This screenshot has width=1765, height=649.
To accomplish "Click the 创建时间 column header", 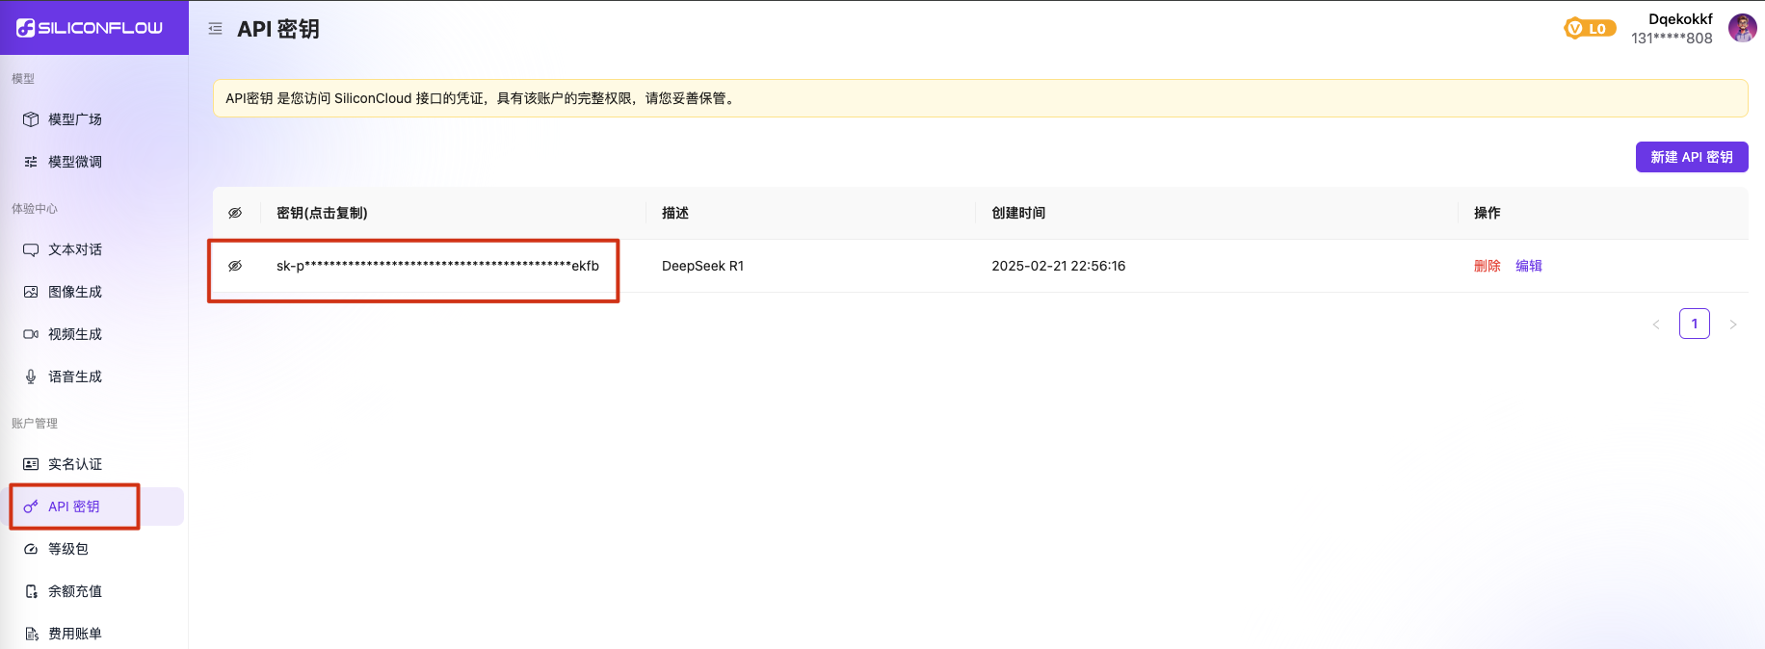I will (1018, 213).
